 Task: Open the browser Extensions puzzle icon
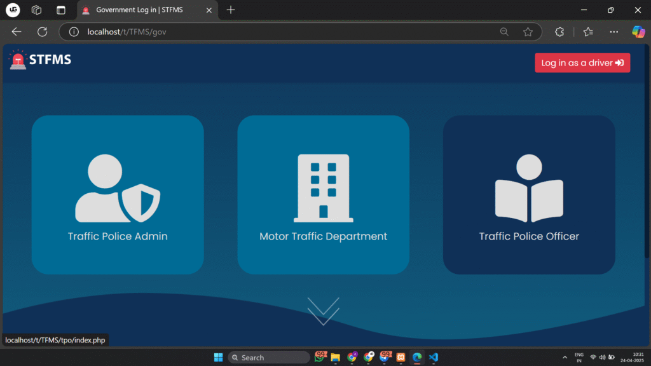(559, 32)
